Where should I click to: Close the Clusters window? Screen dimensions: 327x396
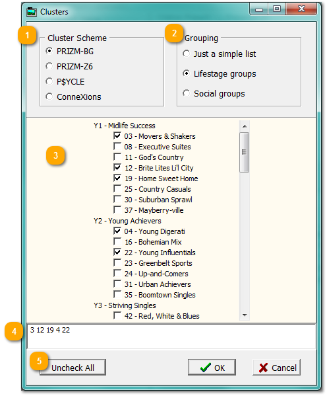(x=301, y=9)
